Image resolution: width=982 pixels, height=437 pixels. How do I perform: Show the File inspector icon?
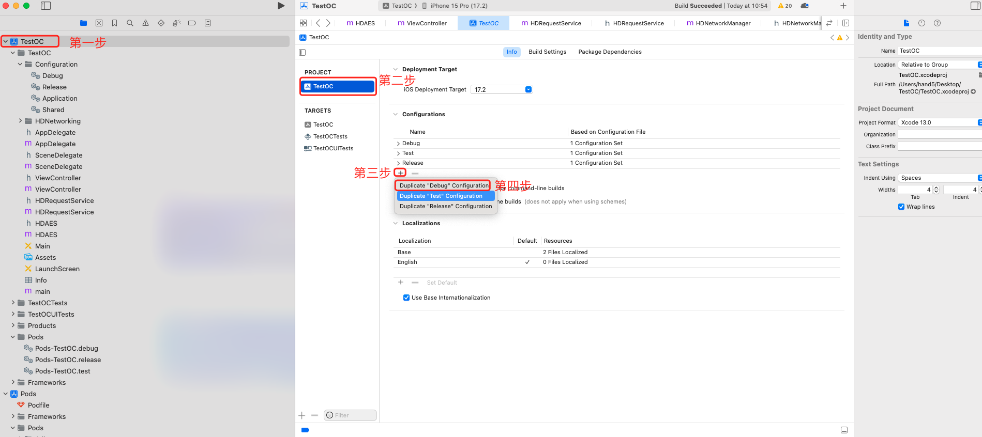(x=906, y=23)
